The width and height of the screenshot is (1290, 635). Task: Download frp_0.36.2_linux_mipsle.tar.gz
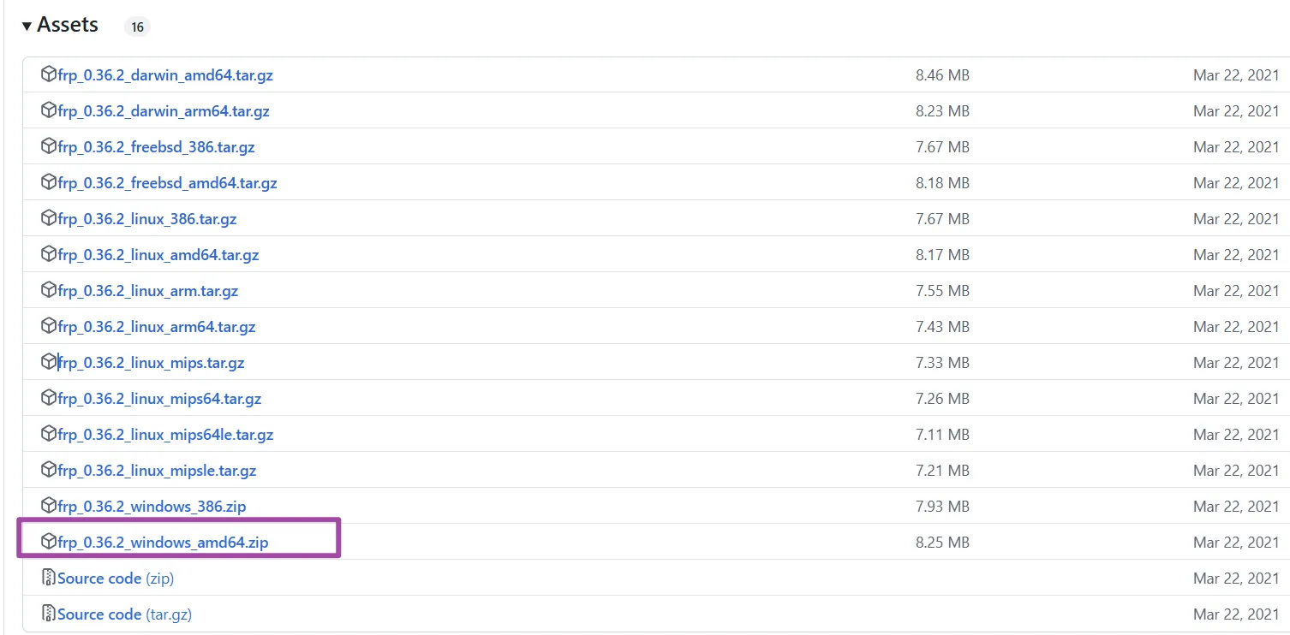click(157, 471)
